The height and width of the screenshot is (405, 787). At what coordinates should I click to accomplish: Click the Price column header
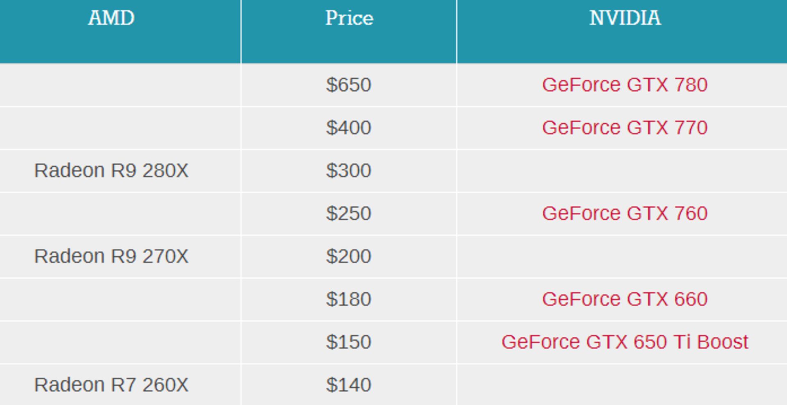click(349, 18)
